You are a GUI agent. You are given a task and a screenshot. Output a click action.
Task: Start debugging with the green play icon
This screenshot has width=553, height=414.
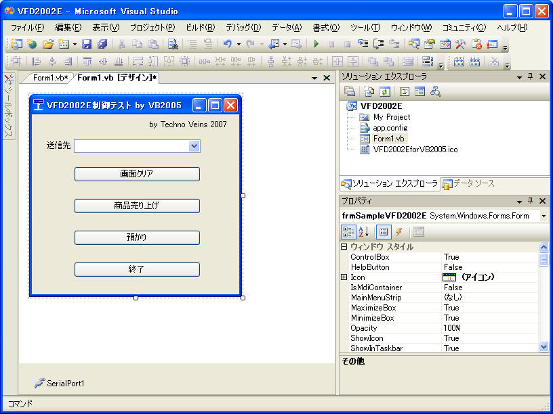tap(316, 44)
